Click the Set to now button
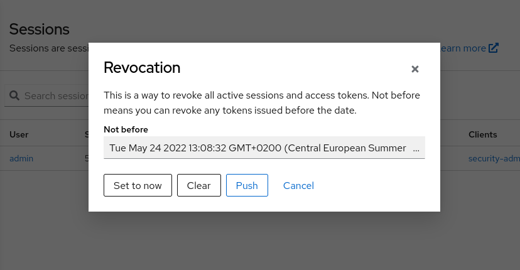This screenshot has height=270, width=520. click(138, 185)
